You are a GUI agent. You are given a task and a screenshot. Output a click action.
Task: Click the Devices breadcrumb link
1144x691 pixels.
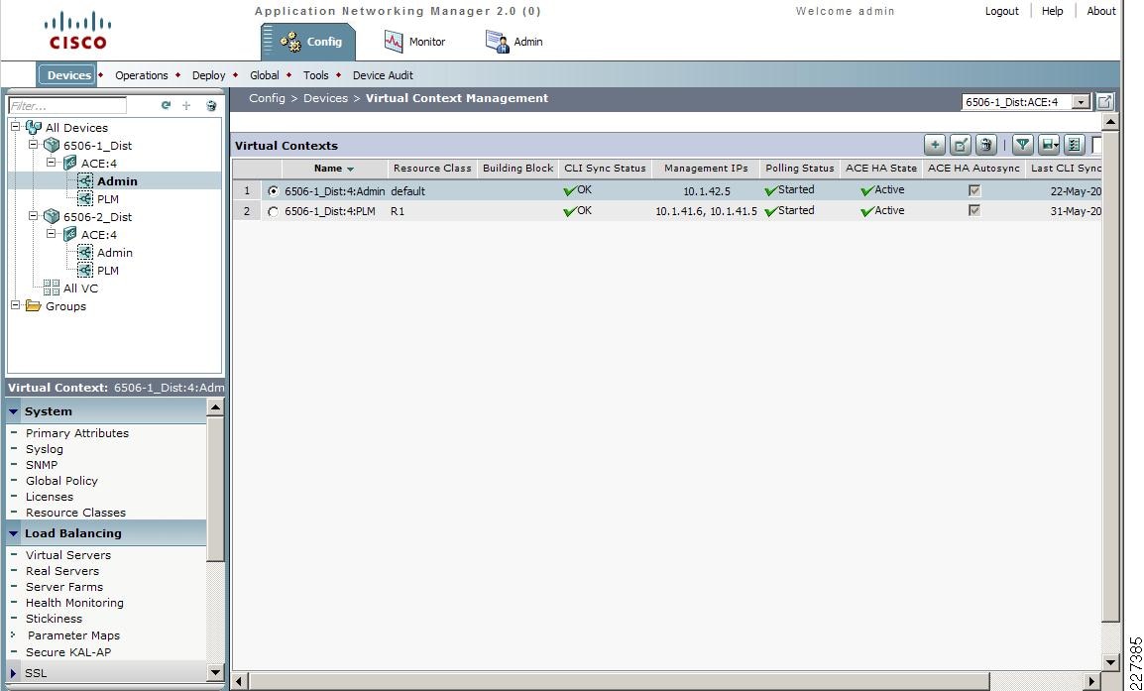[x=325, y=98]
